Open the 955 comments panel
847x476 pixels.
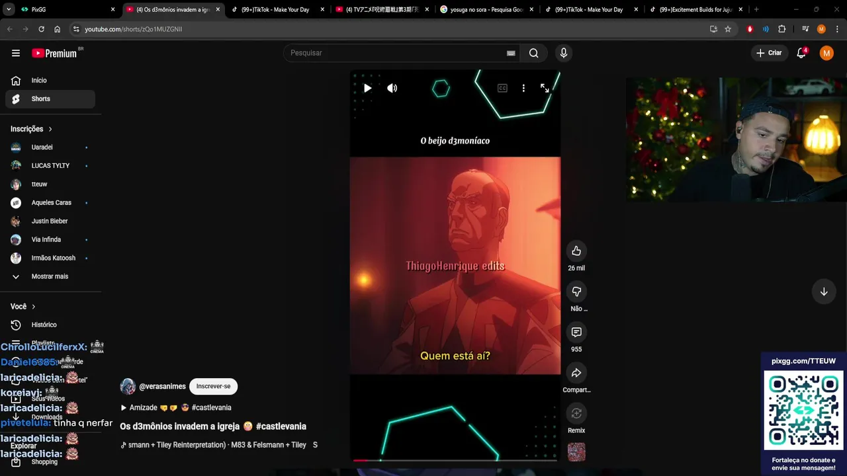(576, 332)
